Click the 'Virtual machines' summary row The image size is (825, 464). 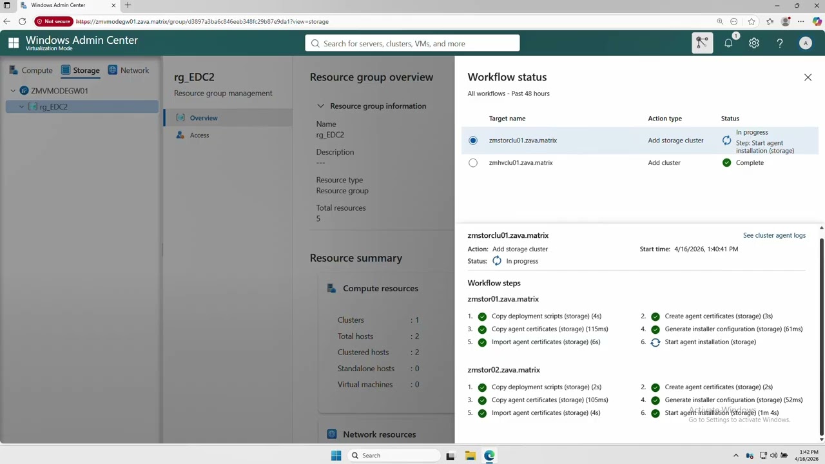point(378,385)
